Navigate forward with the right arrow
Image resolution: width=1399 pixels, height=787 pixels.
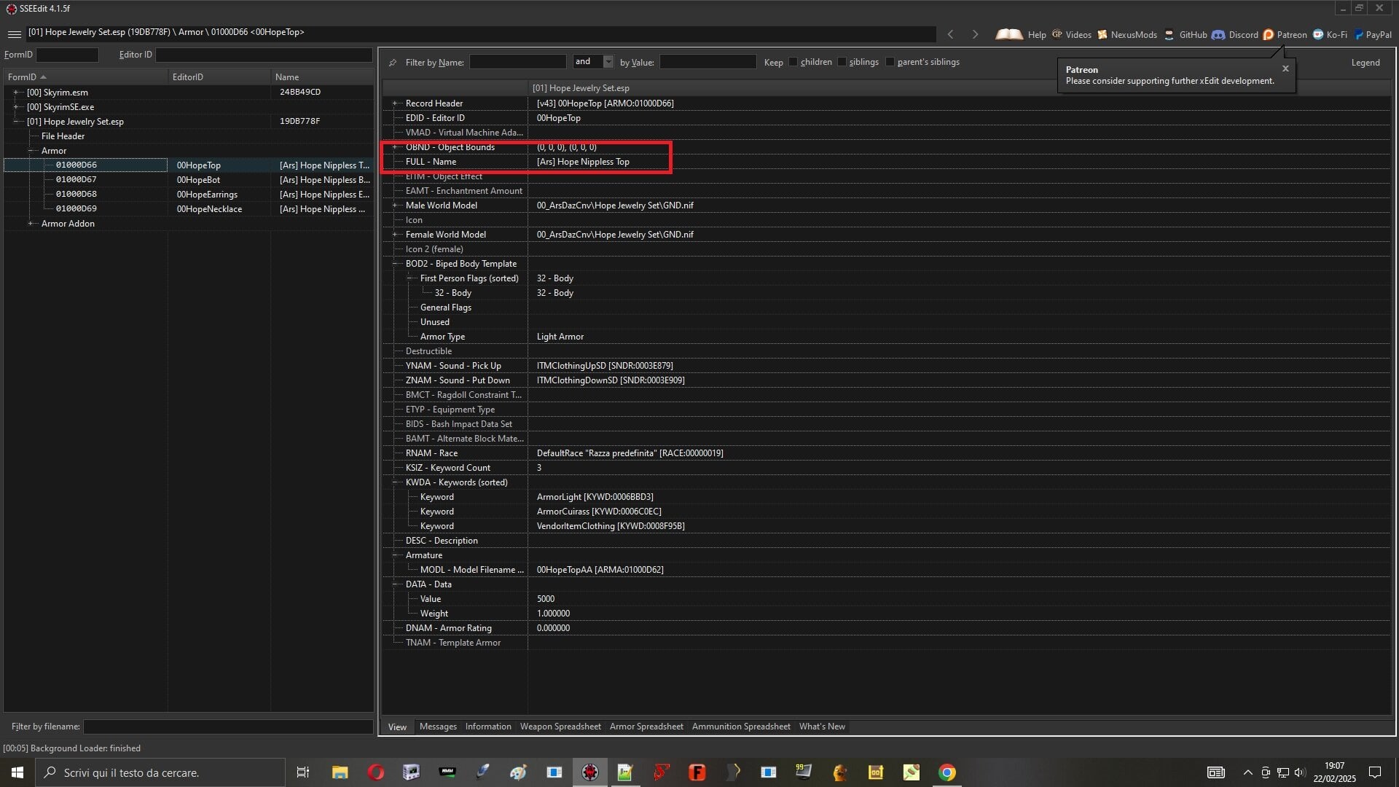[x=975, y=34]
